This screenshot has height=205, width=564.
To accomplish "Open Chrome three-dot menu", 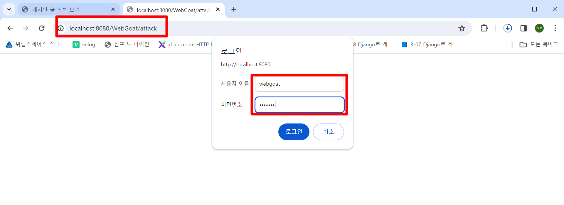I will (x=555, y=28).
